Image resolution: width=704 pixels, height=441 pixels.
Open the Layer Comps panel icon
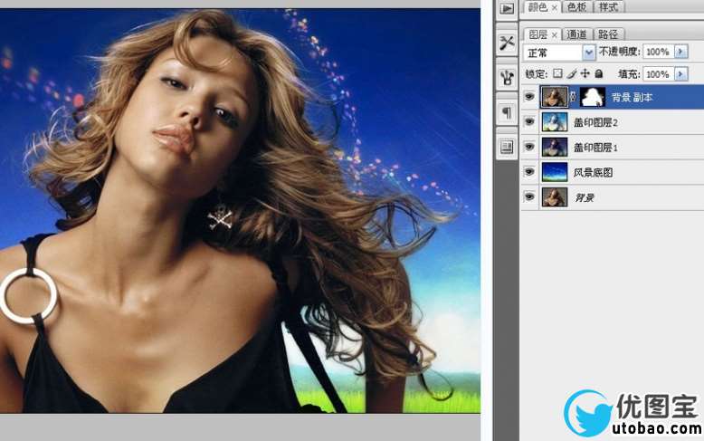(507, 147)
